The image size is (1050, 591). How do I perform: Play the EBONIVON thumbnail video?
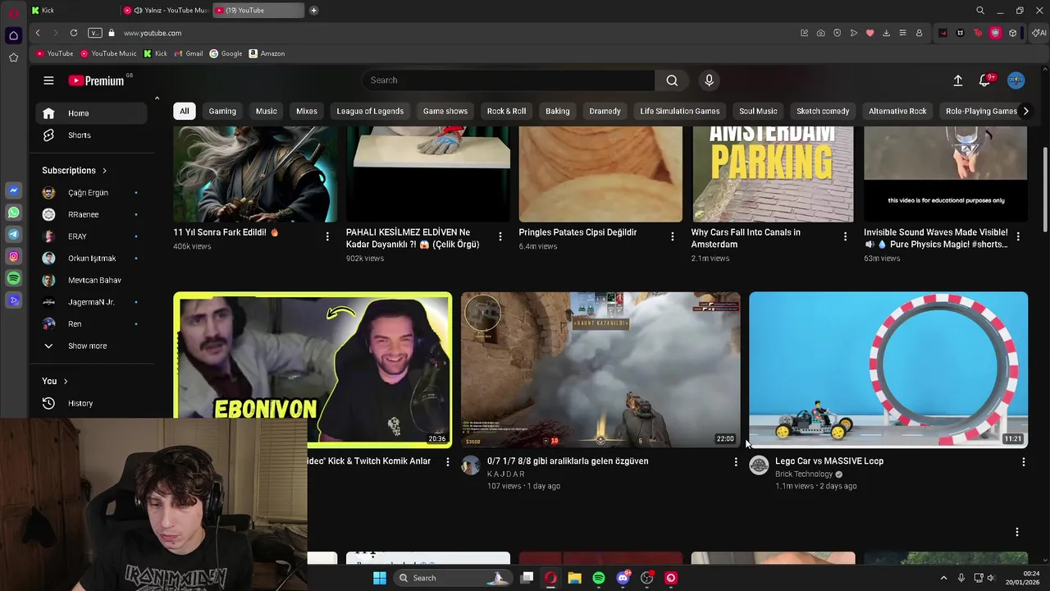click(313, 369)
